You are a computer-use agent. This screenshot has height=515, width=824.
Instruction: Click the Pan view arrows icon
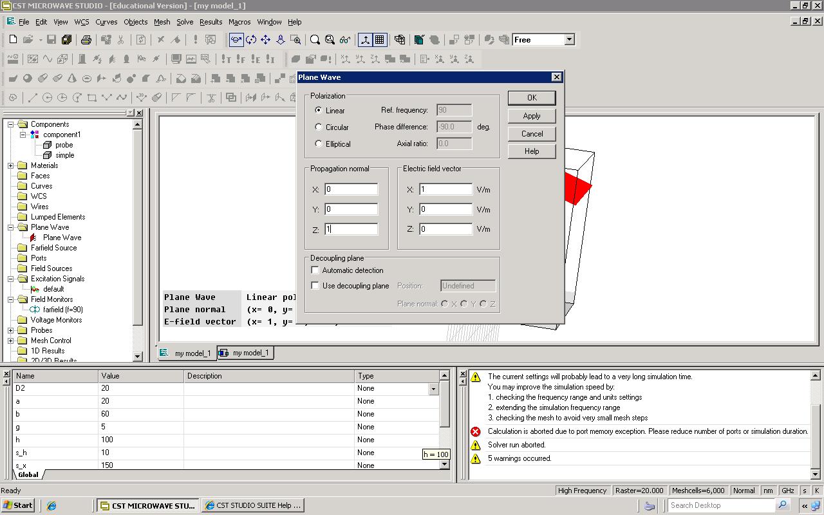[265, 40]
